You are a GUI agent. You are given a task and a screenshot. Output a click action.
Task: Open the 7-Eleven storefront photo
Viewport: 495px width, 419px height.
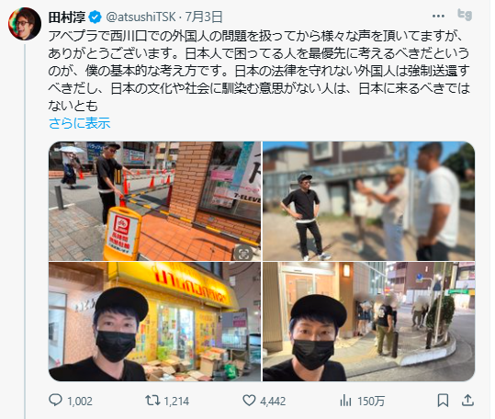click(154, 201)
